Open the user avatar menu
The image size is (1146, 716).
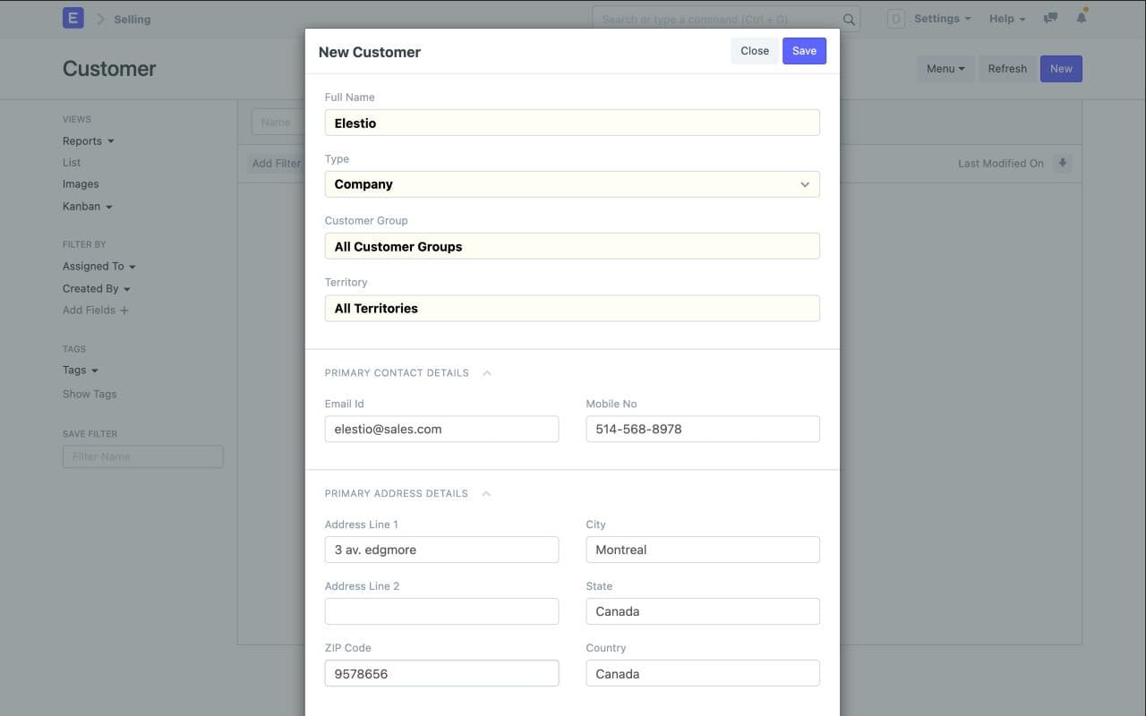(895, 18)
